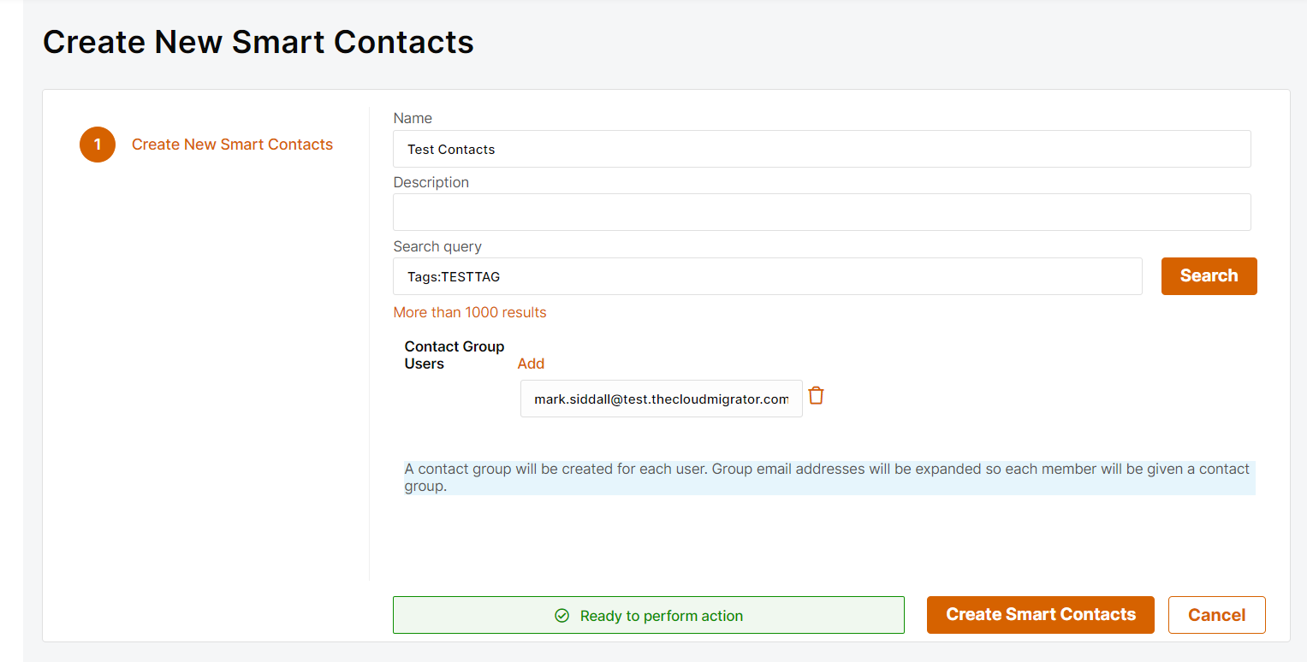1307x662 pixels.
Task: Click the Name label above Test Contacts
Action: [412, 118]
